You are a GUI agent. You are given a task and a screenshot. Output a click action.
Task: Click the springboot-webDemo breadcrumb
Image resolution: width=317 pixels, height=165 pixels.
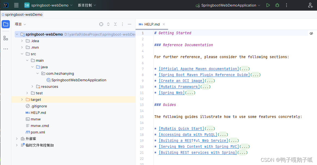pyautogui.click(x=22, y=14)
